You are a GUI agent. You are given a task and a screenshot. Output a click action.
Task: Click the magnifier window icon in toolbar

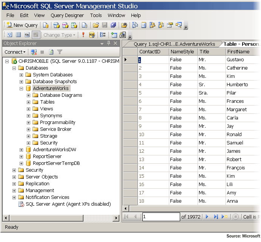coord(179,25)
